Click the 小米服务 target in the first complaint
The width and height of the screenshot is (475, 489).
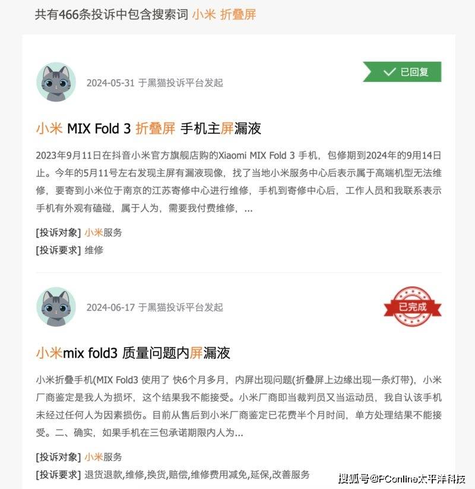click(x=103, y=232)
